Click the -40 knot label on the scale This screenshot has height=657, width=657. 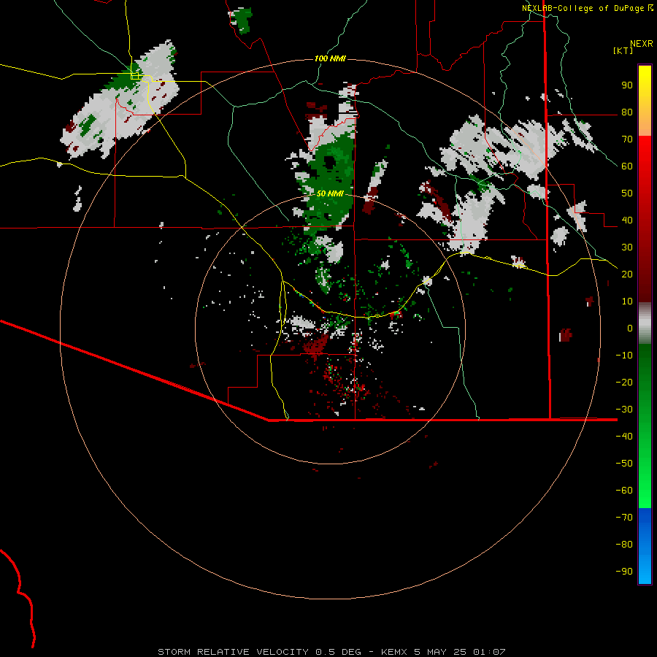tap(624, 437)
